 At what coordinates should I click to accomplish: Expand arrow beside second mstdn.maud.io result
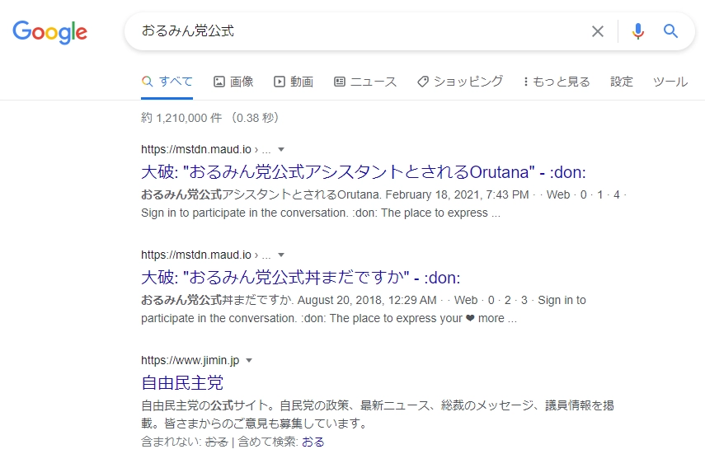tap(281, 255)
